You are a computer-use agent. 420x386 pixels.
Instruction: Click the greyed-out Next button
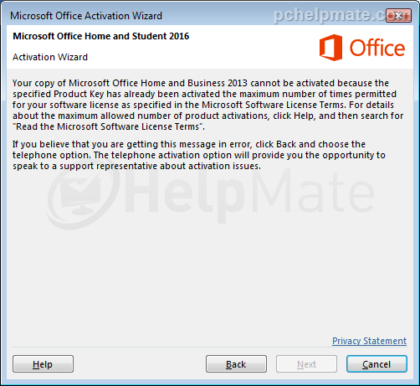click(306, 364)
